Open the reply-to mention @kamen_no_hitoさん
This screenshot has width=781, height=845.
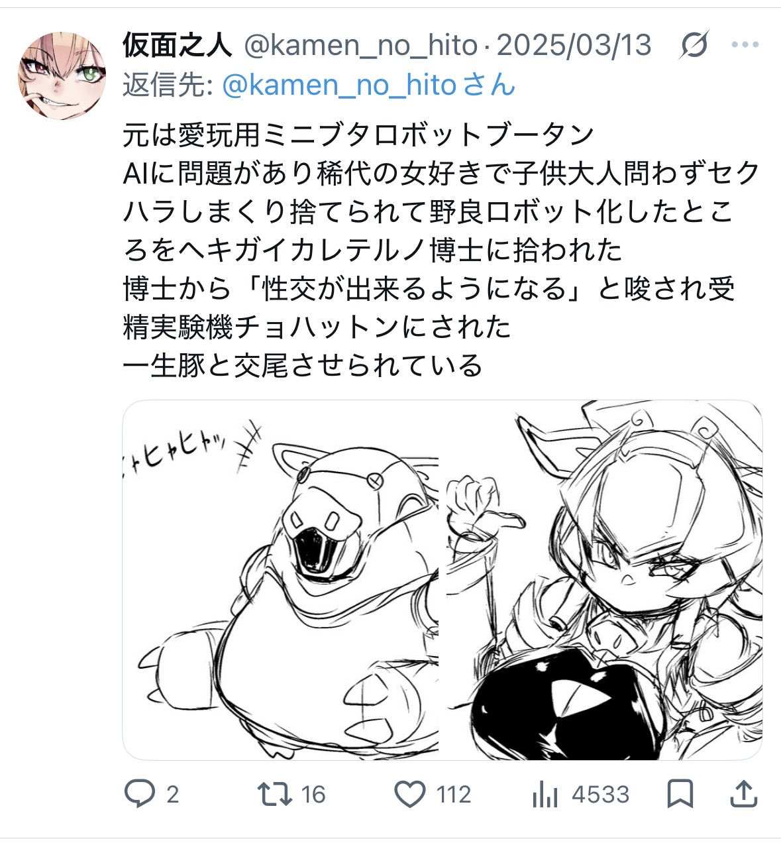click(369, 85)
